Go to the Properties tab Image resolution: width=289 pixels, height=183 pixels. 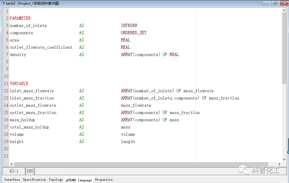tap(104, 180)
